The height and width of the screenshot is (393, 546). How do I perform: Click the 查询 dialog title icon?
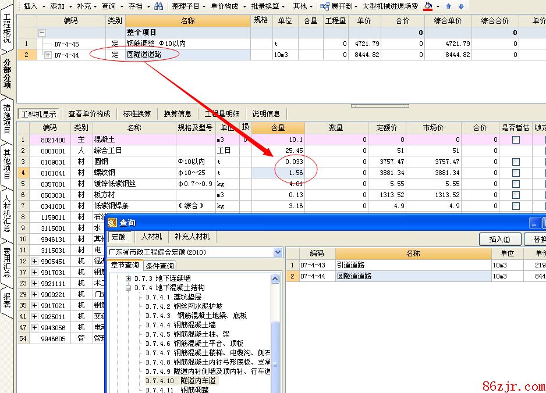coord(111,223)
